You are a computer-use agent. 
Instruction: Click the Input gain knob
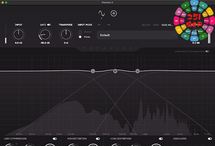[18, 34]
